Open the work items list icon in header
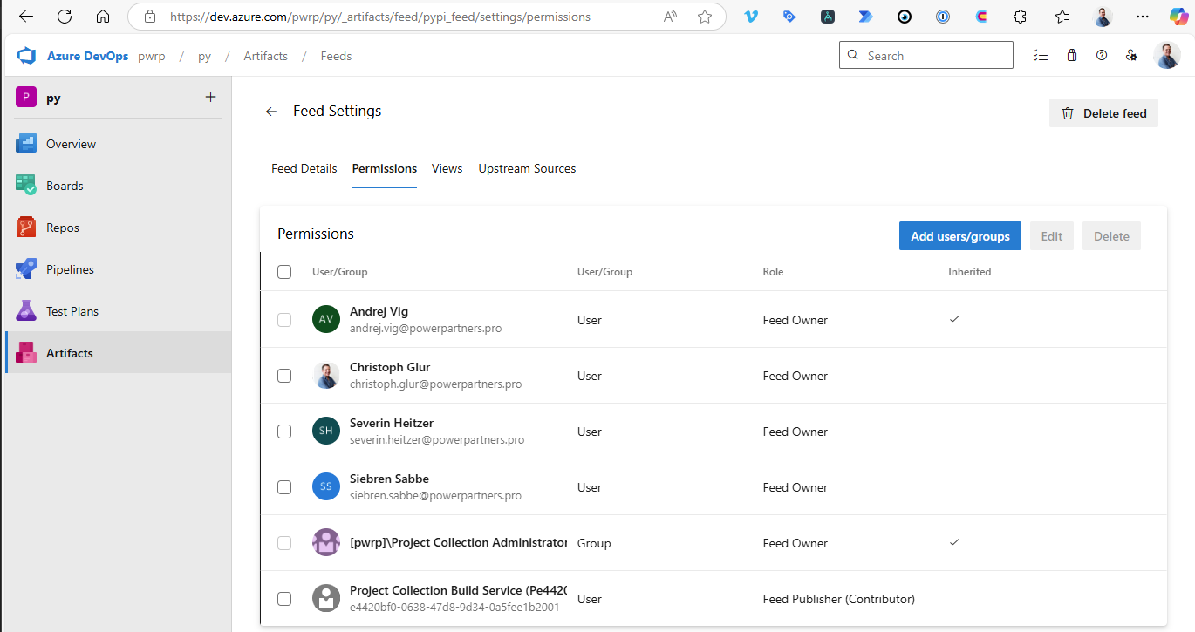Image resolution: width=1195 pixels, height=632 pixels. (1040, 55)
